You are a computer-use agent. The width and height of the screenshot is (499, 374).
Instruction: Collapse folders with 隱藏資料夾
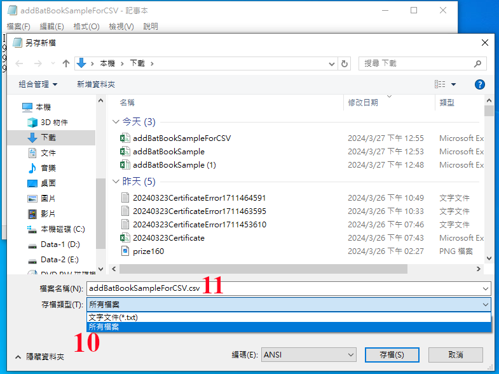[x=40, y=357]
